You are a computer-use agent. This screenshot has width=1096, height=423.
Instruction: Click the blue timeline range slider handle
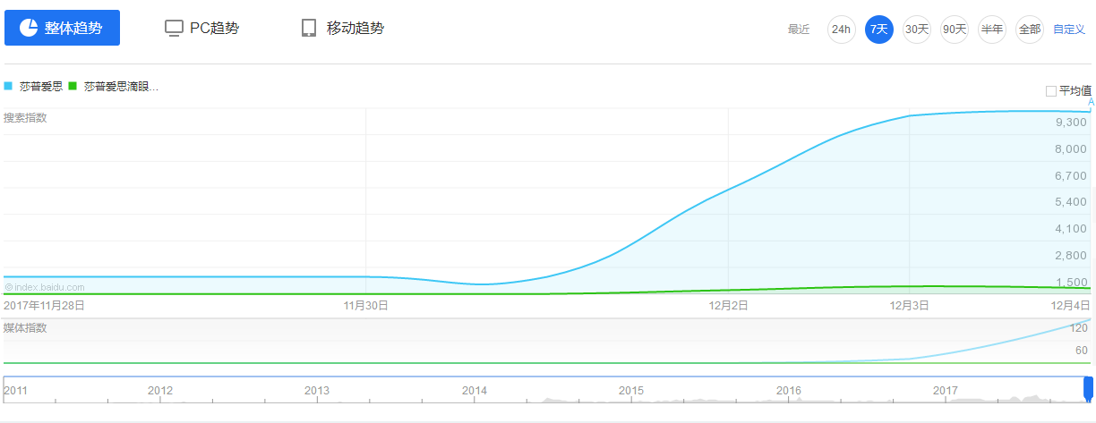[x=1088, y=389]
